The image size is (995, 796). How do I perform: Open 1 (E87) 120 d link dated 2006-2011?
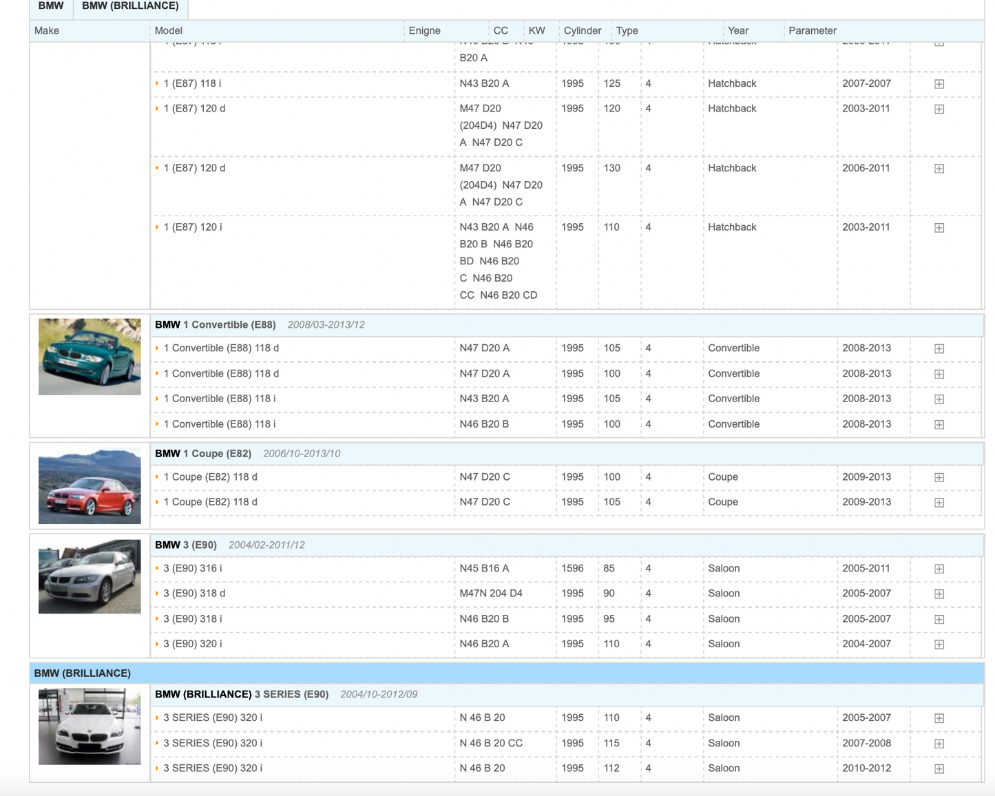pos(194,168)
